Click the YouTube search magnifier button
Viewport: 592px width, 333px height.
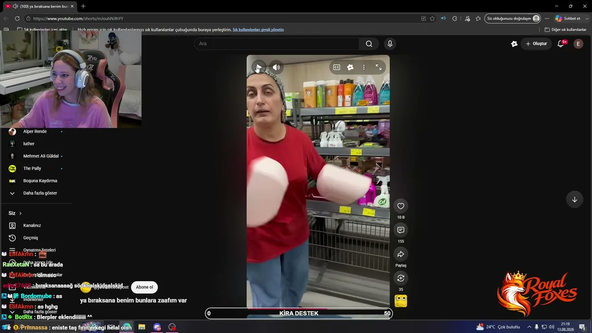click(x=369, y=44)
